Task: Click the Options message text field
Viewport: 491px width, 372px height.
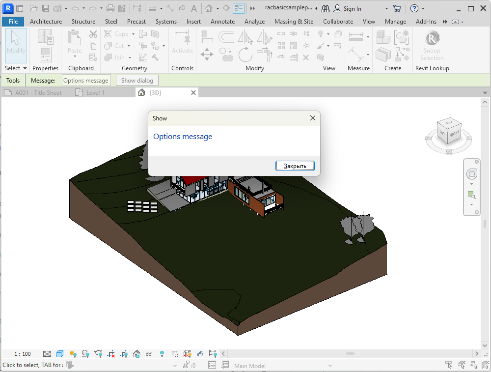Action: point(86,81)
